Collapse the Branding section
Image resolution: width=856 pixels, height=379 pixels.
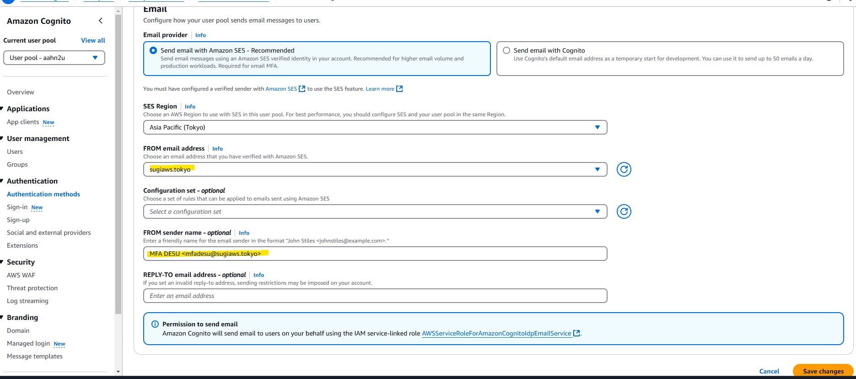pyautogui.click(x=2, y=317)
